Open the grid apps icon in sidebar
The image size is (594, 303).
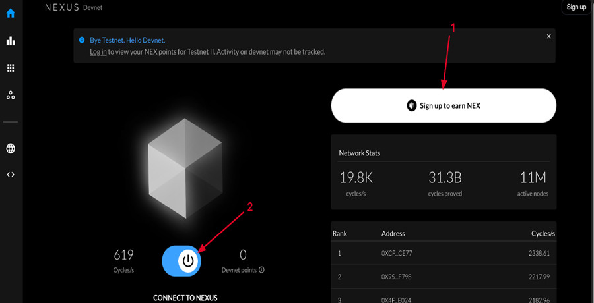click(11, 68)
